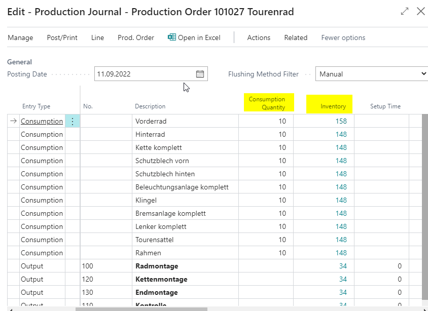The image size is (428, 311).
Task: Click operation number 120
Action: coord(87,279)
